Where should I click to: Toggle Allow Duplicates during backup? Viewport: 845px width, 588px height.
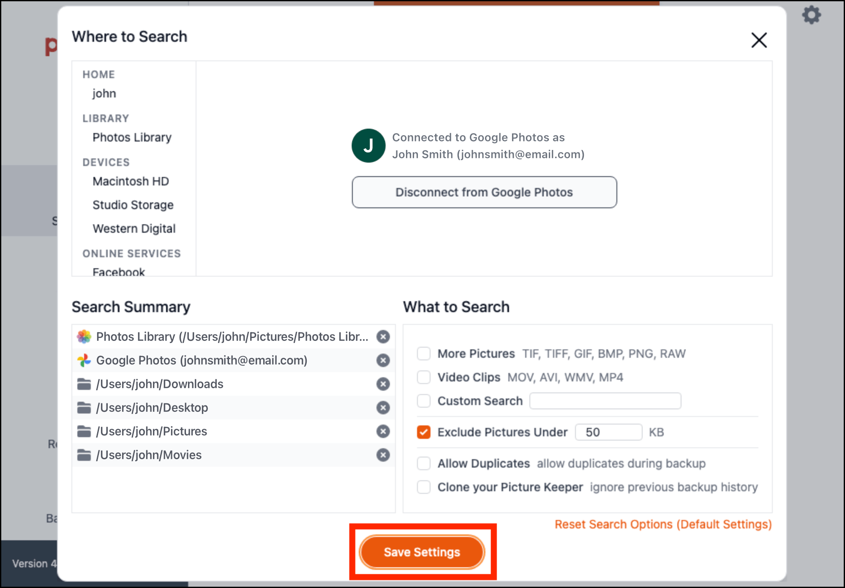click(423, 463)
